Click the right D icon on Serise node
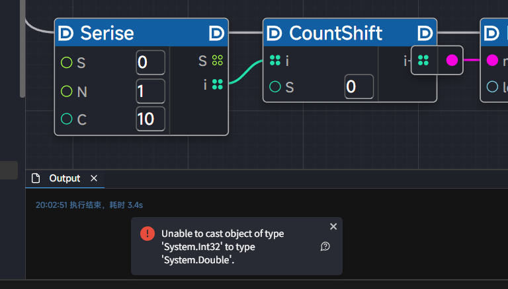 (x=216, y=33)
